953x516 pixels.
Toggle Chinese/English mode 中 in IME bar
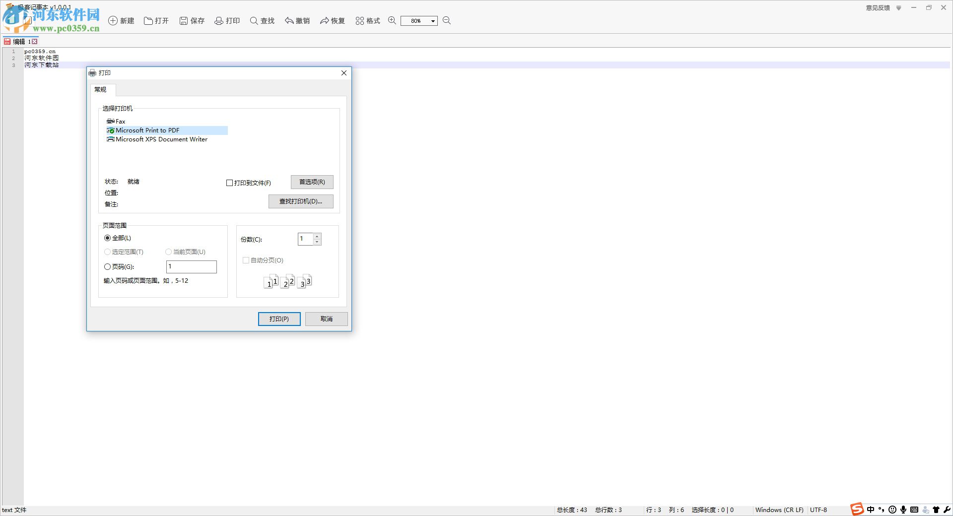871,510
